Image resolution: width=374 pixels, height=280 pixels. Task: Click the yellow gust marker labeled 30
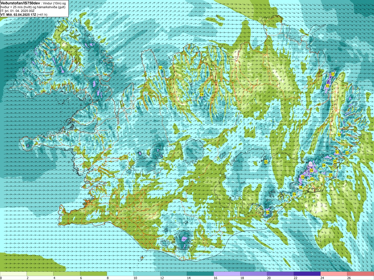[335, 161]
